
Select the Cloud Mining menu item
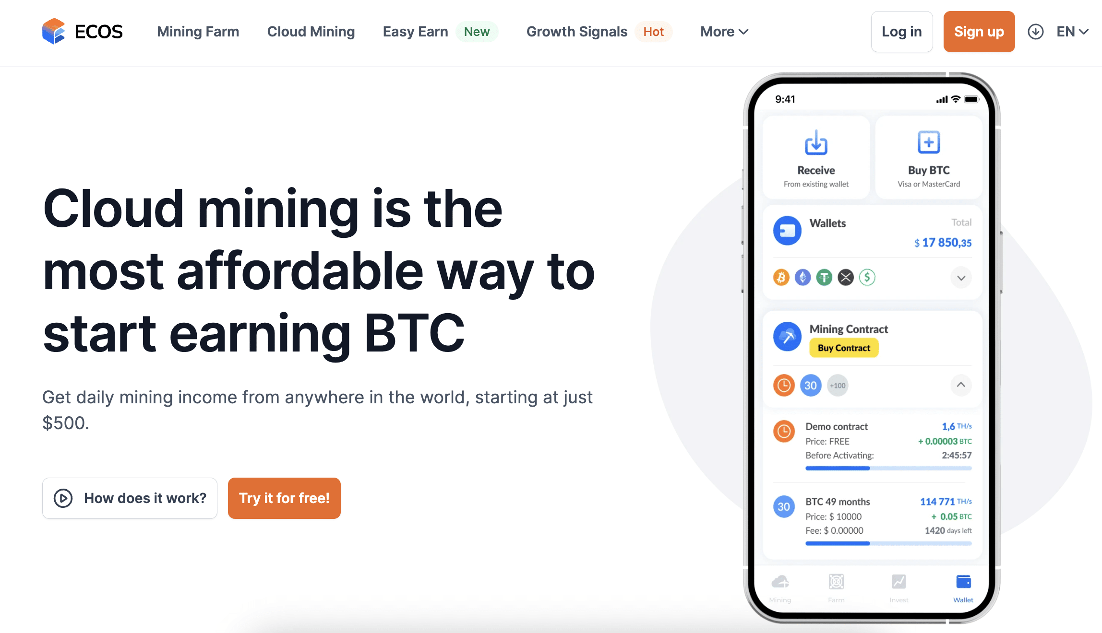311,32
